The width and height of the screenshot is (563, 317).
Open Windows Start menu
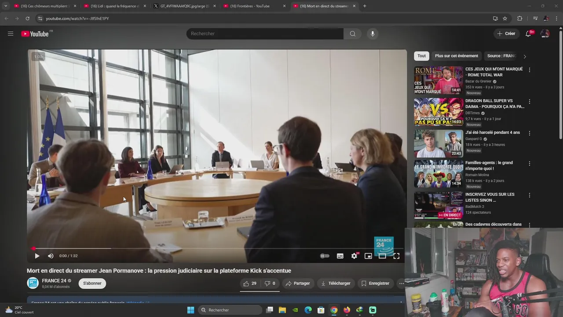[x=190, y=310]
